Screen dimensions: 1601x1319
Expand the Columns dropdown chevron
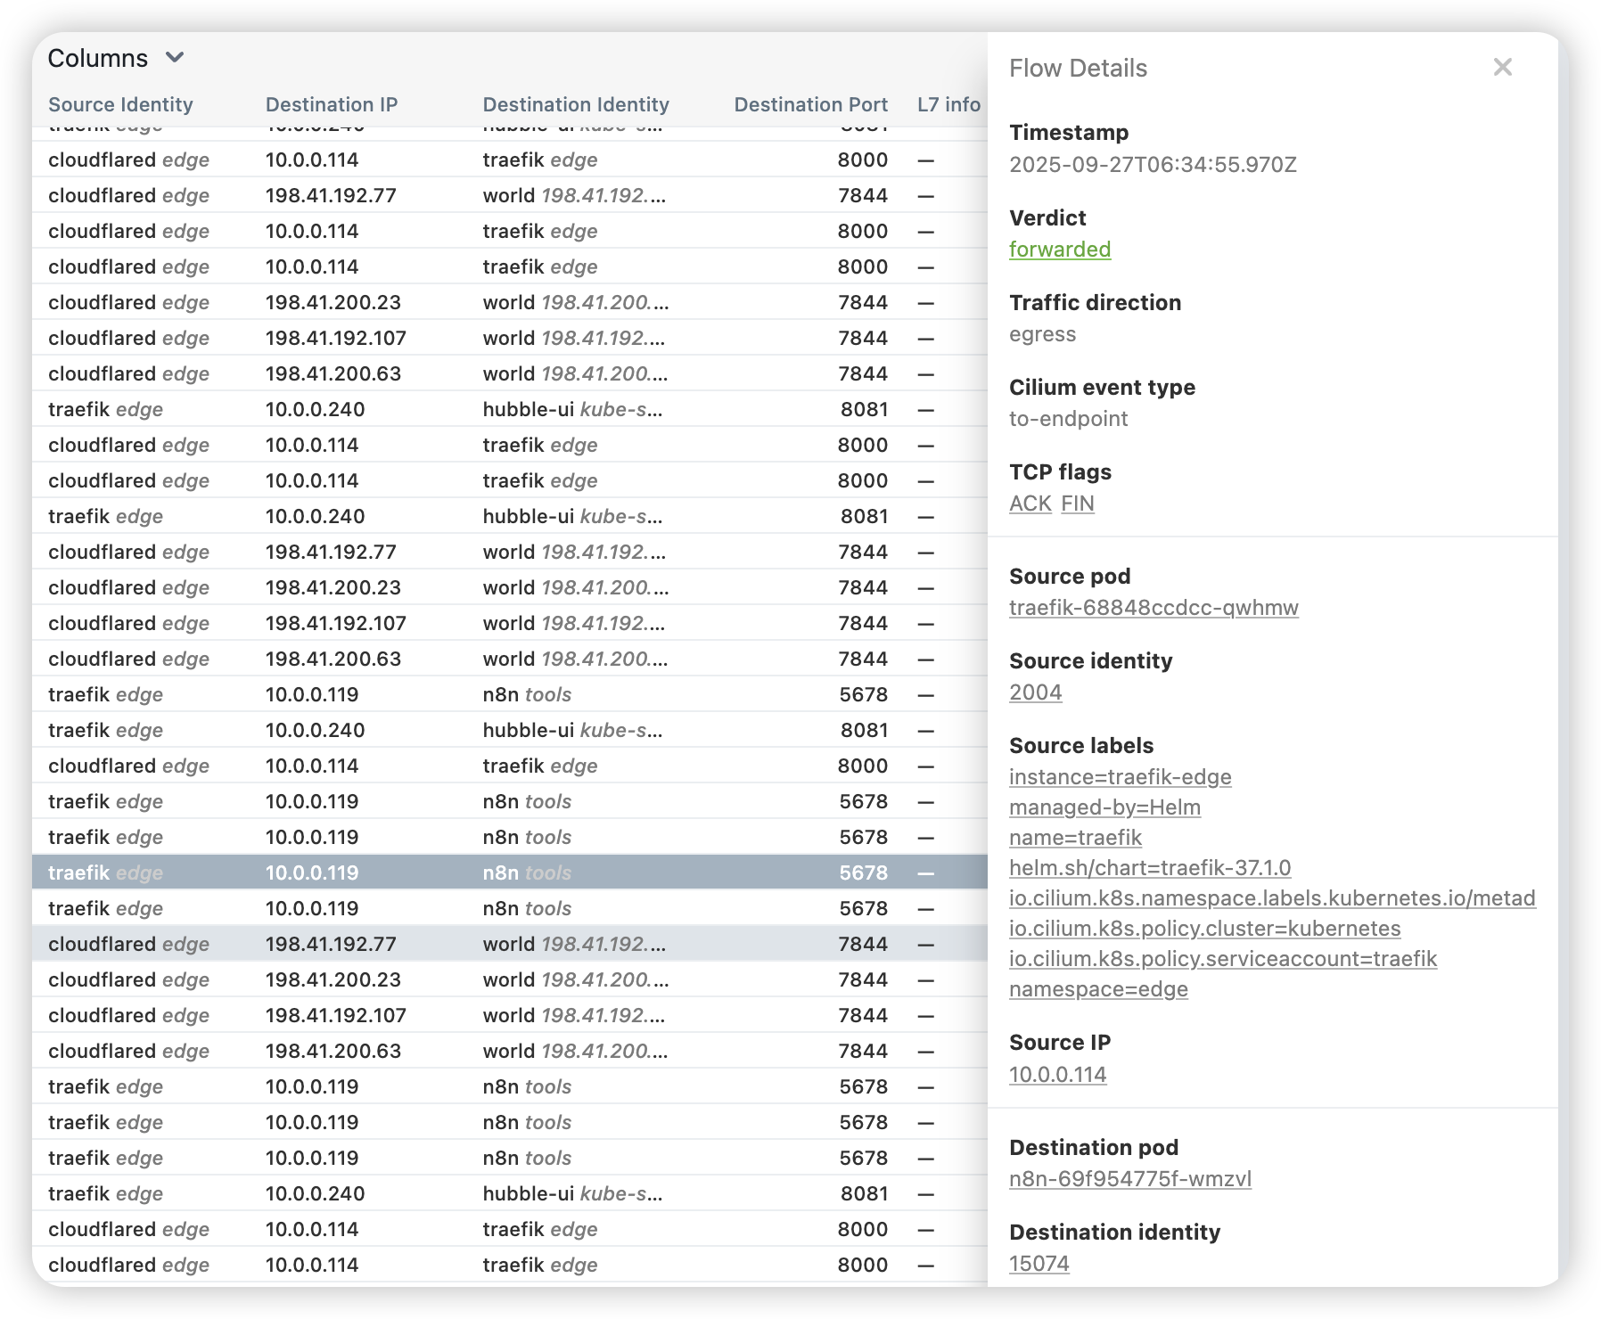(175, 58)
